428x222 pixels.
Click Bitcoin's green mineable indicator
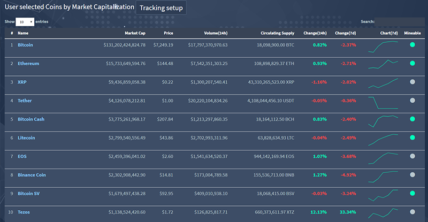[x=412, y=44]
